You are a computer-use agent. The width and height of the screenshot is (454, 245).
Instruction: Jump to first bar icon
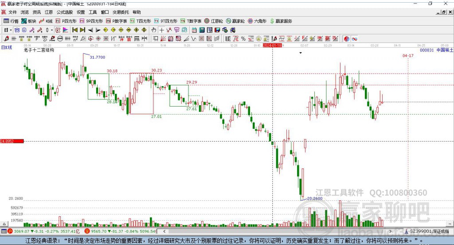(74, 30)
